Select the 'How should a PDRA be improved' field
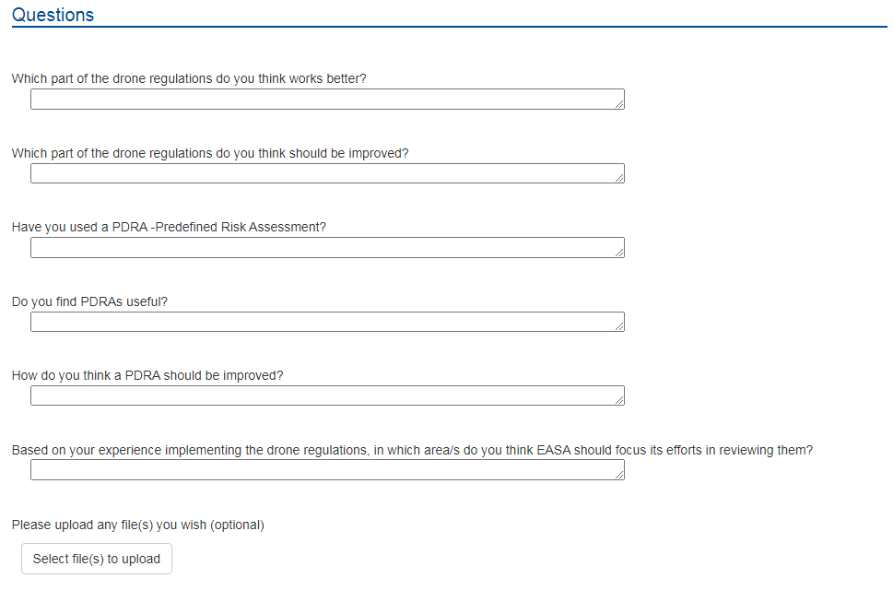Image resolution: width=893 pixels, height=590 pixels. point(327,395)
